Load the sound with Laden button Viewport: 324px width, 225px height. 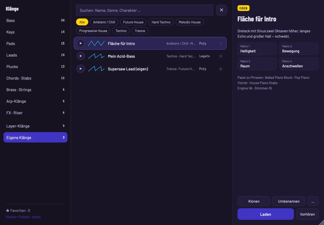[x=266, y=214]
